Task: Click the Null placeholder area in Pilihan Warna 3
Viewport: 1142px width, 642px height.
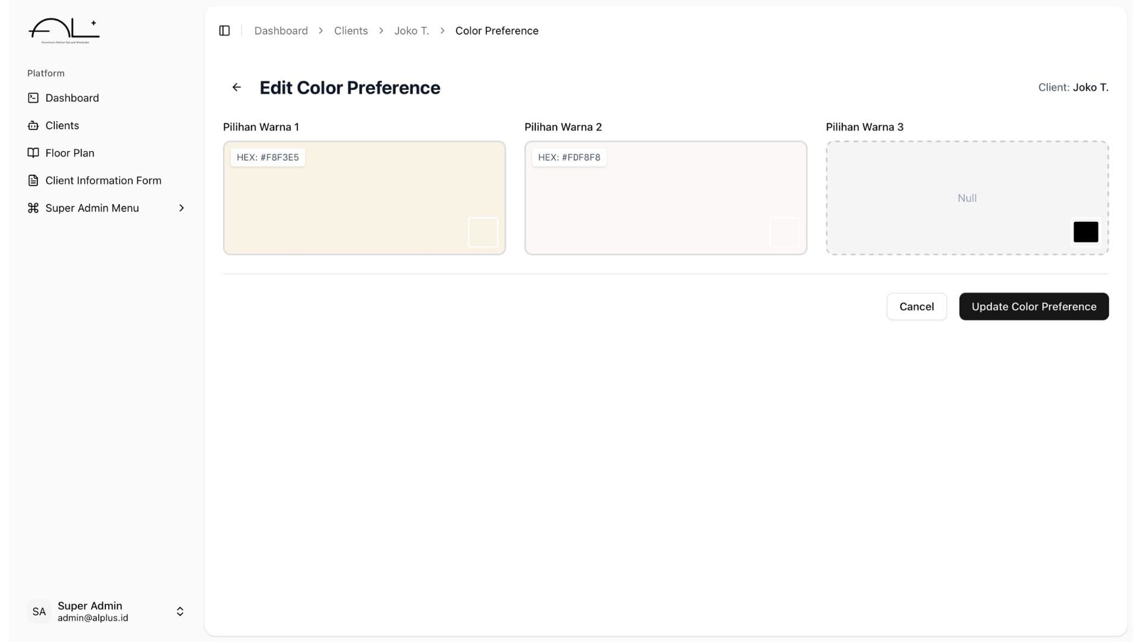Action: pos(967,198)
